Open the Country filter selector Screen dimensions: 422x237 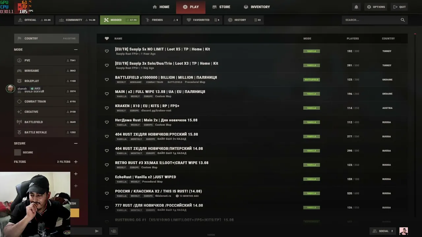click(46, 39)
